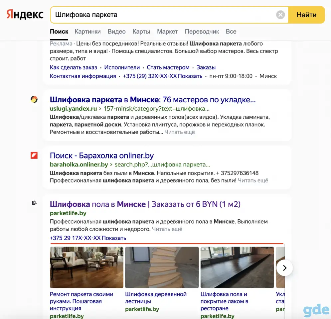Open the restaurant dark floor thumbnail

point(237,267)
